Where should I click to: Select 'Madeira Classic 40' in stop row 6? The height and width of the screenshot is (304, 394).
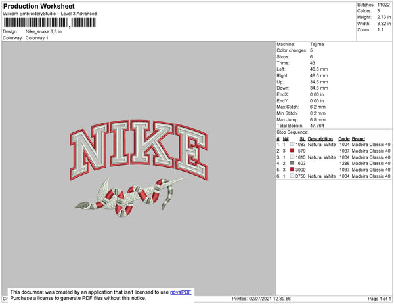coord(371,176)
